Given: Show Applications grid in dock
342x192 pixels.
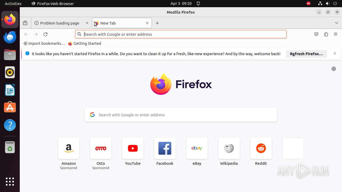Looking at the screenshot, I should pos(10,182).
